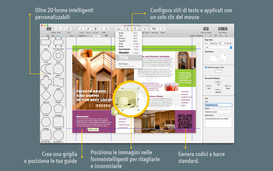Open the Art Text tool
The width and height of the screenshot is (273, 171).
pos(95,29)
